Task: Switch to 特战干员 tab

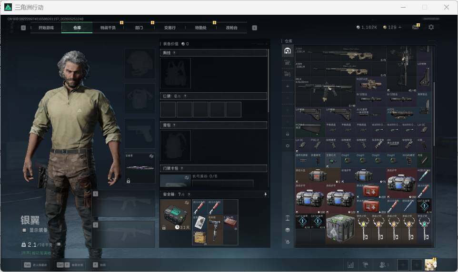Action: click(108, 28)
